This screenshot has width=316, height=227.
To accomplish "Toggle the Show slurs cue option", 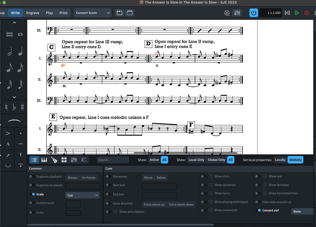I will pos(204,176).
